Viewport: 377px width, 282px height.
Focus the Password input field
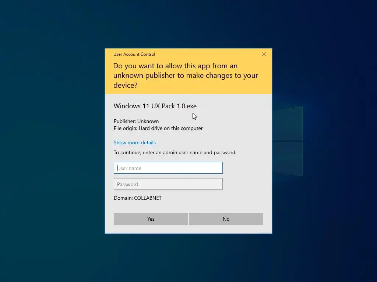tap(168, 184)
